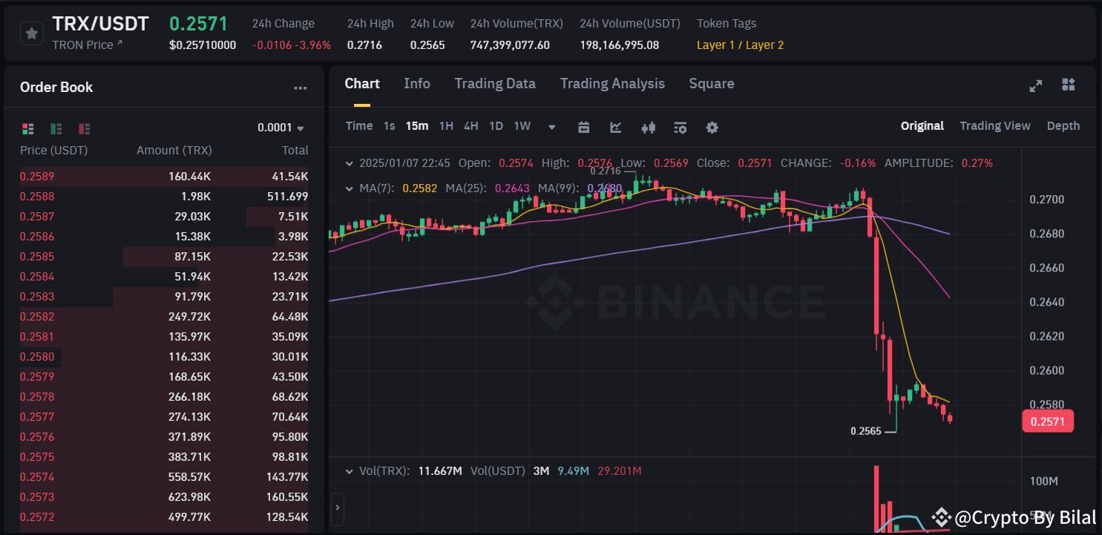Select the Depth chart view

tap(1063, 125)
